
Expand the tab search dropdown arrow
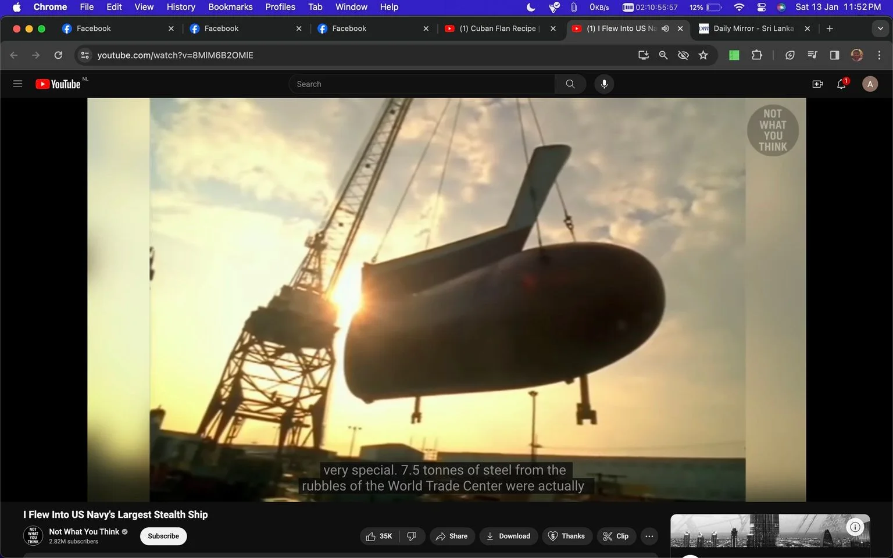(x=880, y=28)
